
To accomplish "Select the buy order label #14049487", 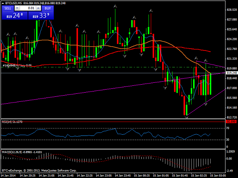I will (x=17, y=65).
